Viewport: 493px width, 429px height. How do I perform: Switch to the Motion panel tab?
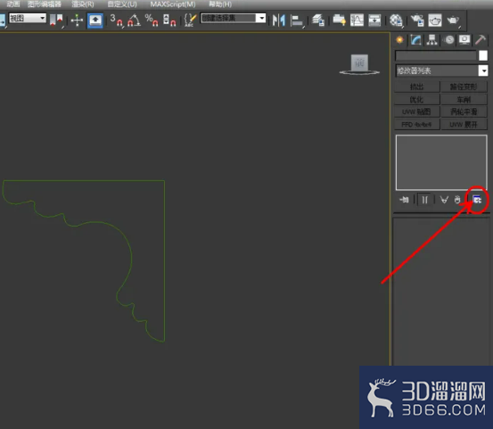449,40
